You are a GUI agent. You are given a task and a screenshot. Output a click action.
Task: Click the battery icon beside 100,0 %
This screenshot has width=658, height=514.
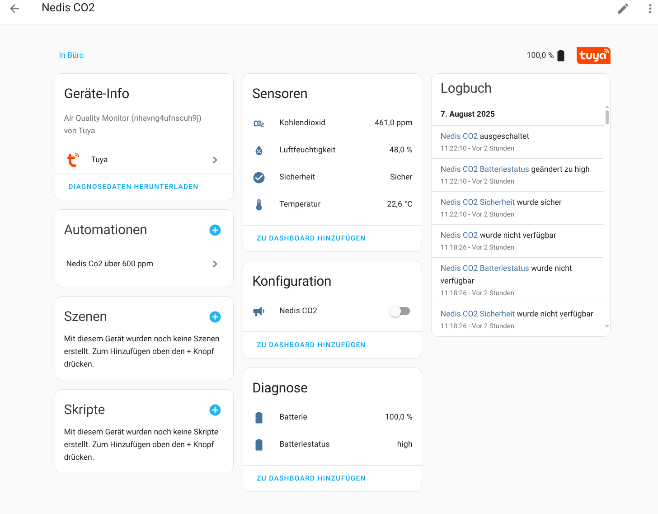561,56
